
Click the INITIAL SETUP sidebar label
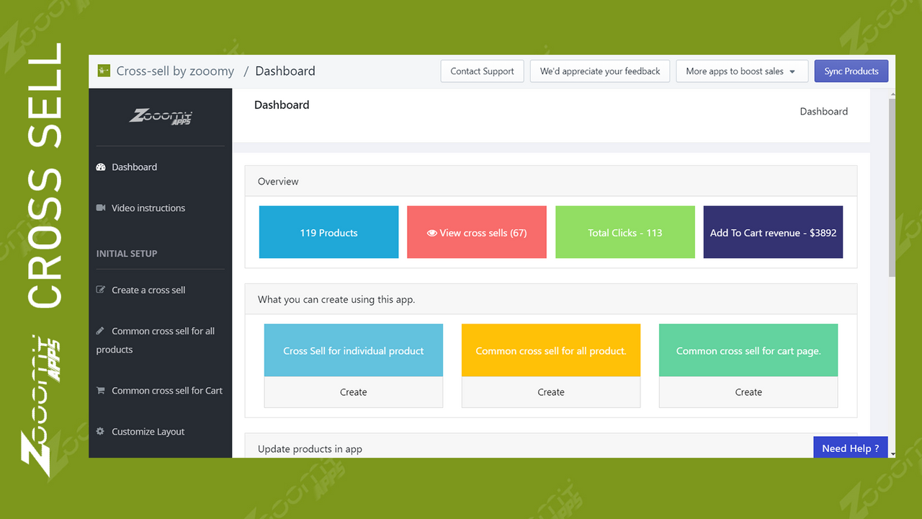(127, 254)
